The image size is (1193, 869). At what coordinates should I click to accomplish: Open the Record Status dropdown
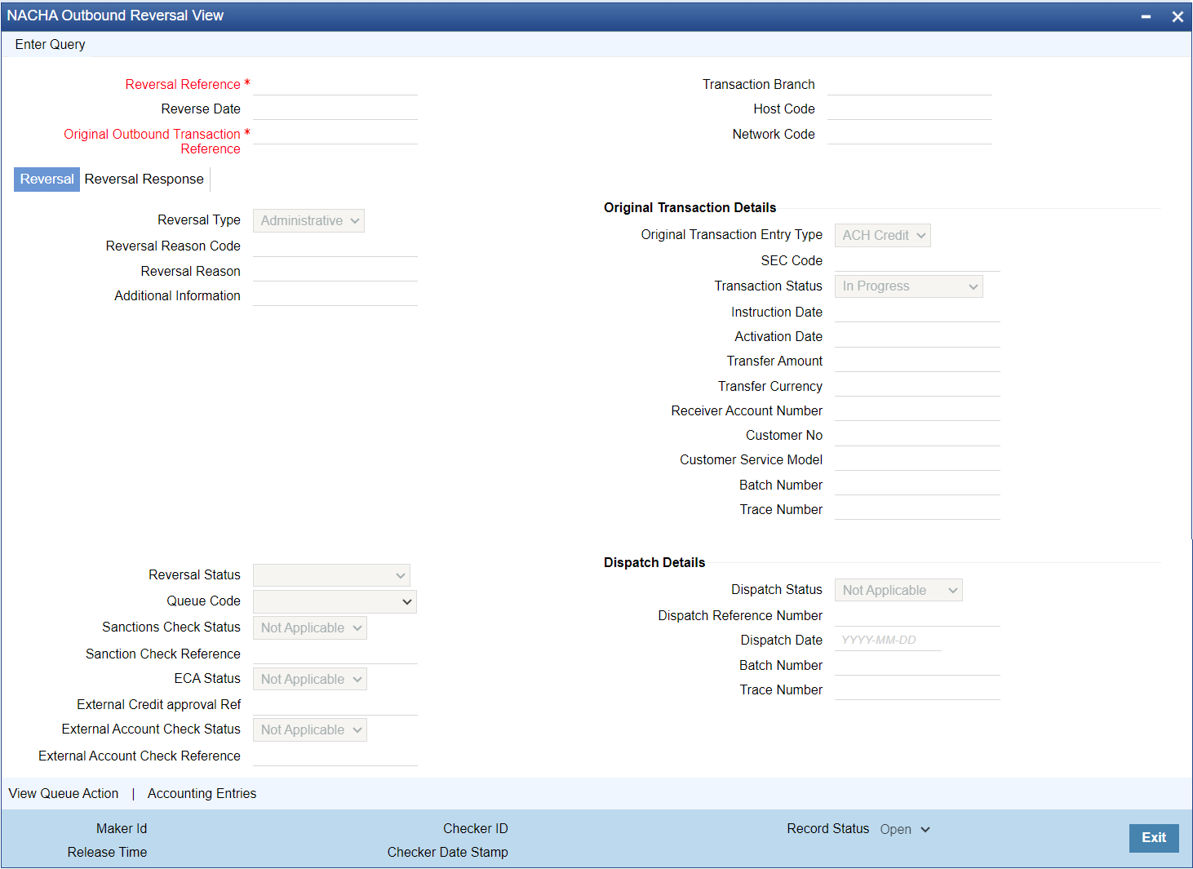(x=905, y=829)
